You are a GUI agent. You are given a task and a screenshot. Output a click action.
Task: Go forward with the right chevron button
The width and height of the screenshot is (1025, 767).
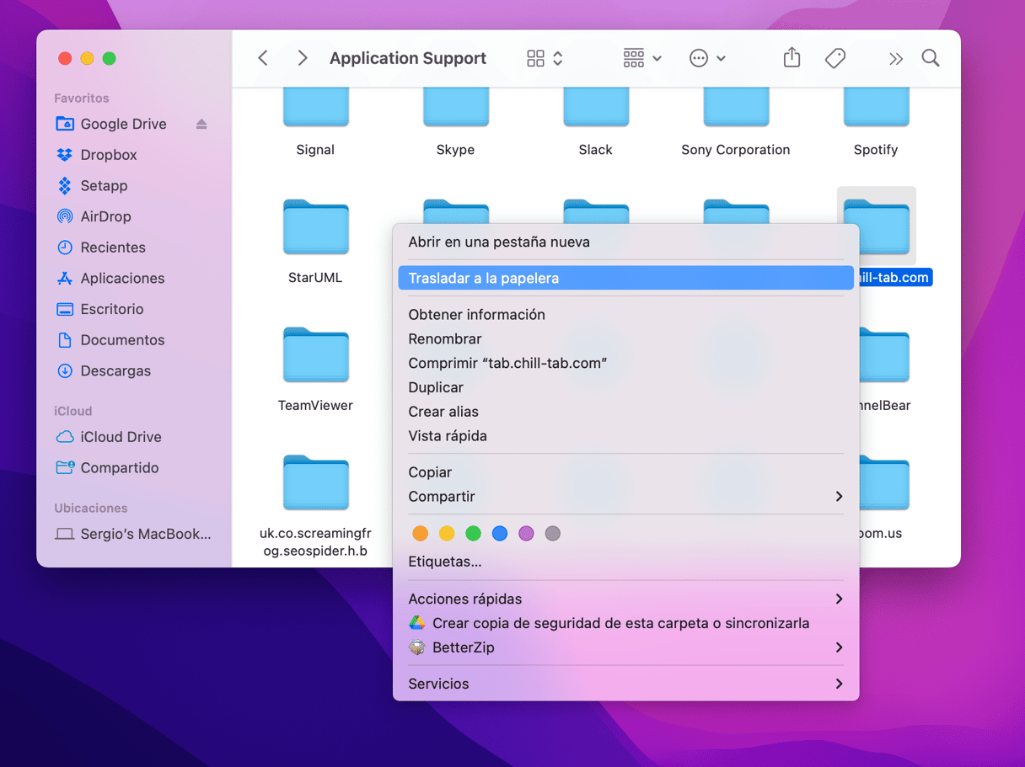coord(303,58)
